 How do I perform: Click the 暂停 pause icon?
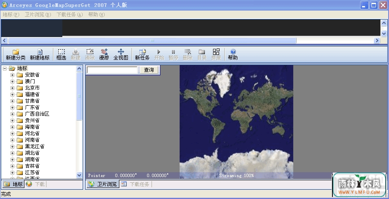pos(174,55)
